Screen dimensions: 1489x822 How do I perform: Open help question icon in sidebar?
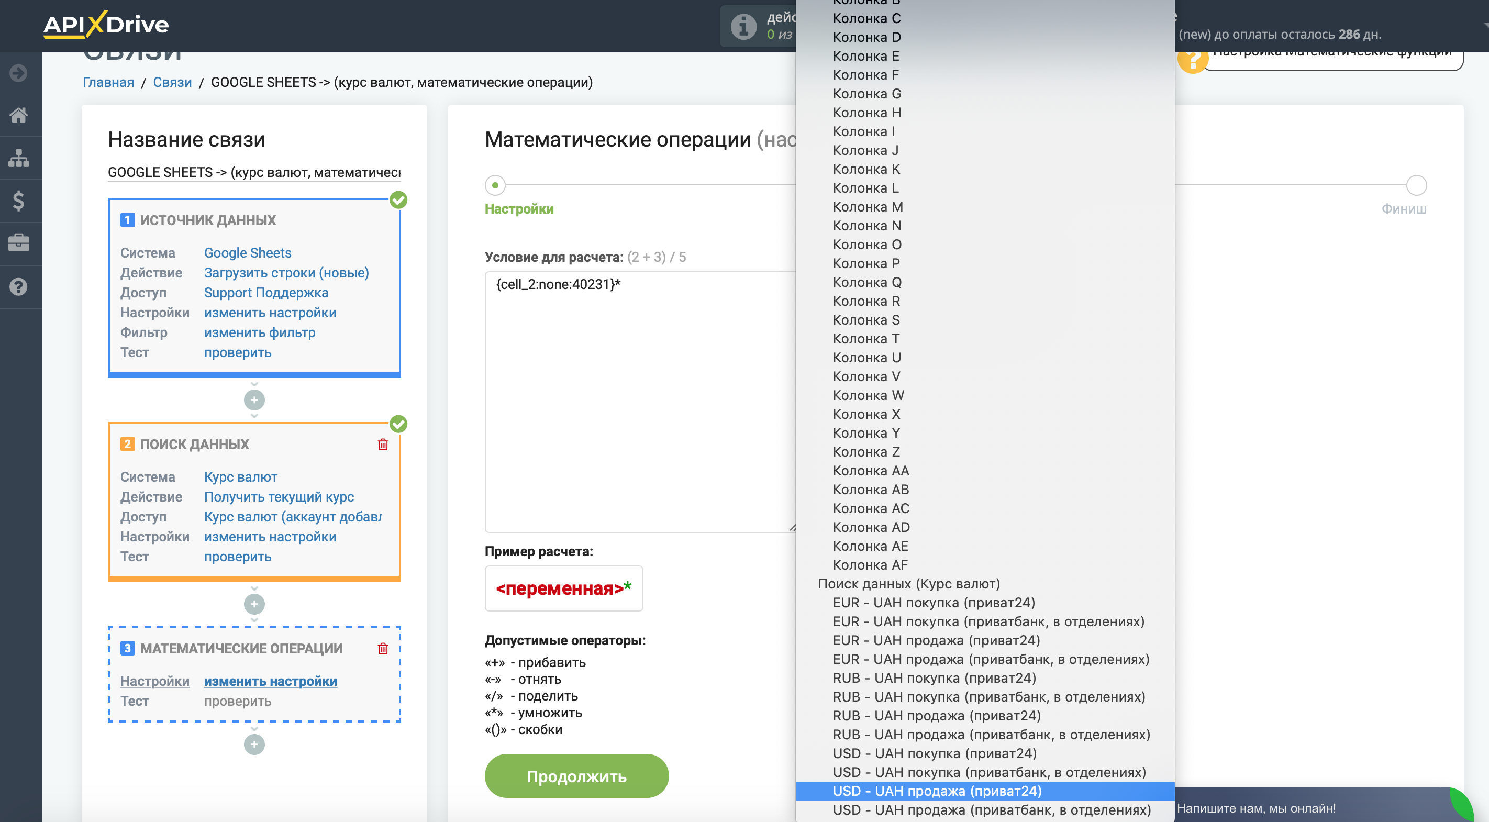click(18, 287)
